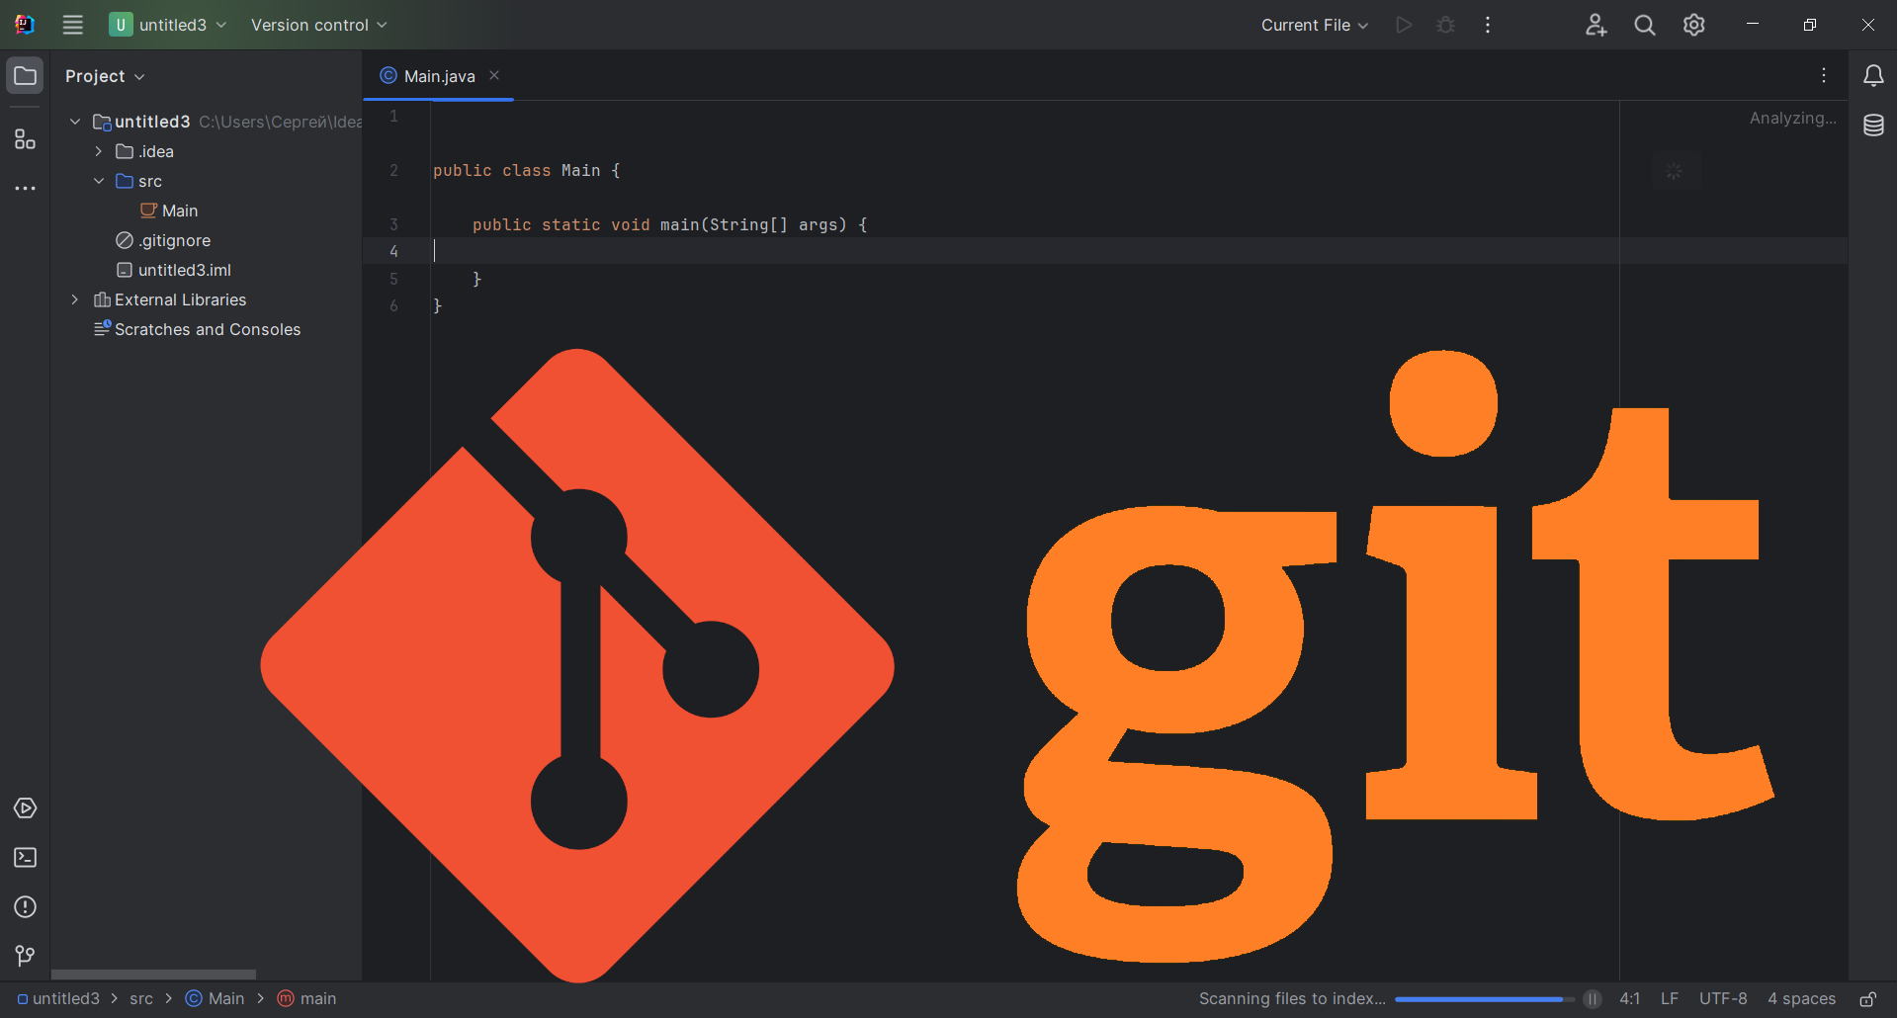Click Scanning files to index text
Image resolution: width=1898 pixels, height=1018 pixels.
click(x=1292, y=999)
